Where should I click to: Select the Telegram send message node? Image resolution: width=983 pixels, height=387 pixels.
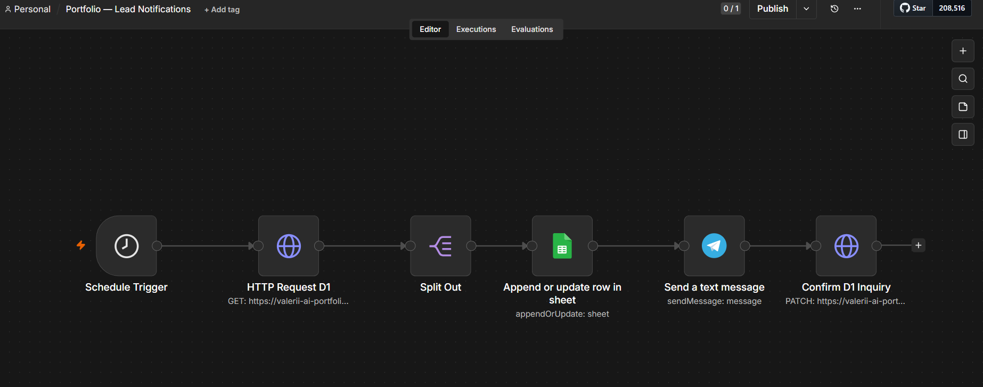[714, 246]
